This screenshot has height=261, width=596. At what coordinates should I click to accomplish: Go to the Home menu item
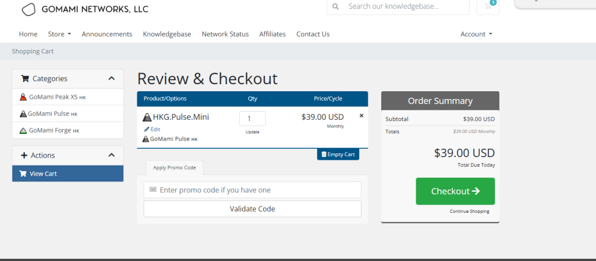(x=28, y=34)
